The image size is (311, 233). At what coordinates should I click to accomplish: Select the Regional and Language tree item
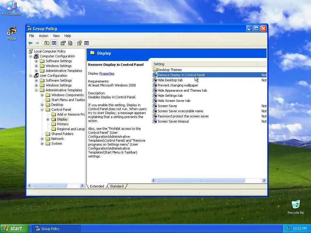tap(71, 129)
